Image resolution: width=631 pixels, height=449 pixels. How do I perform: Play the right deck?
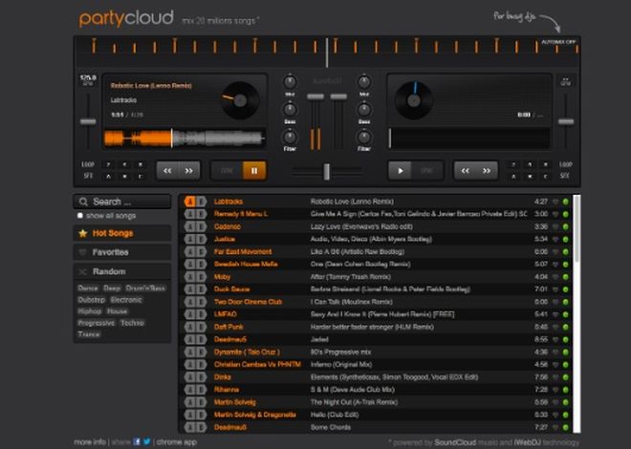[400, 171]
